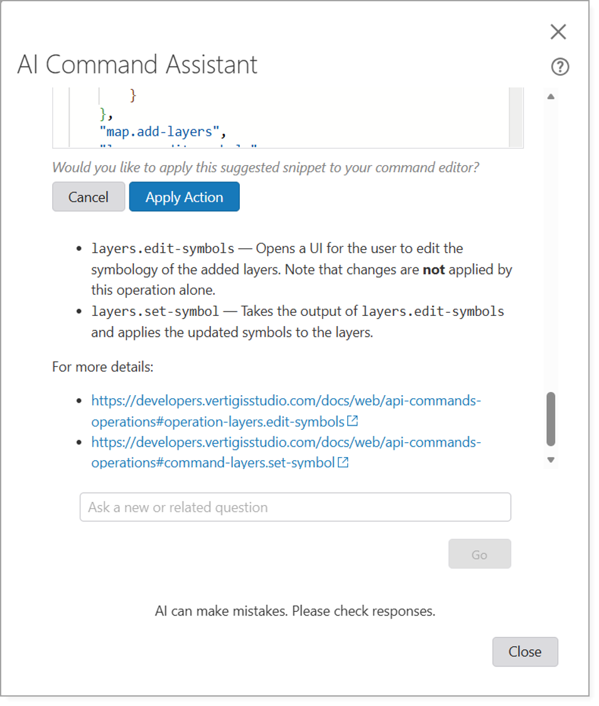Click external-link icon after set-symbol URL
The width and height of the screenshot is (599, 706).
click(x=343, y=462)
